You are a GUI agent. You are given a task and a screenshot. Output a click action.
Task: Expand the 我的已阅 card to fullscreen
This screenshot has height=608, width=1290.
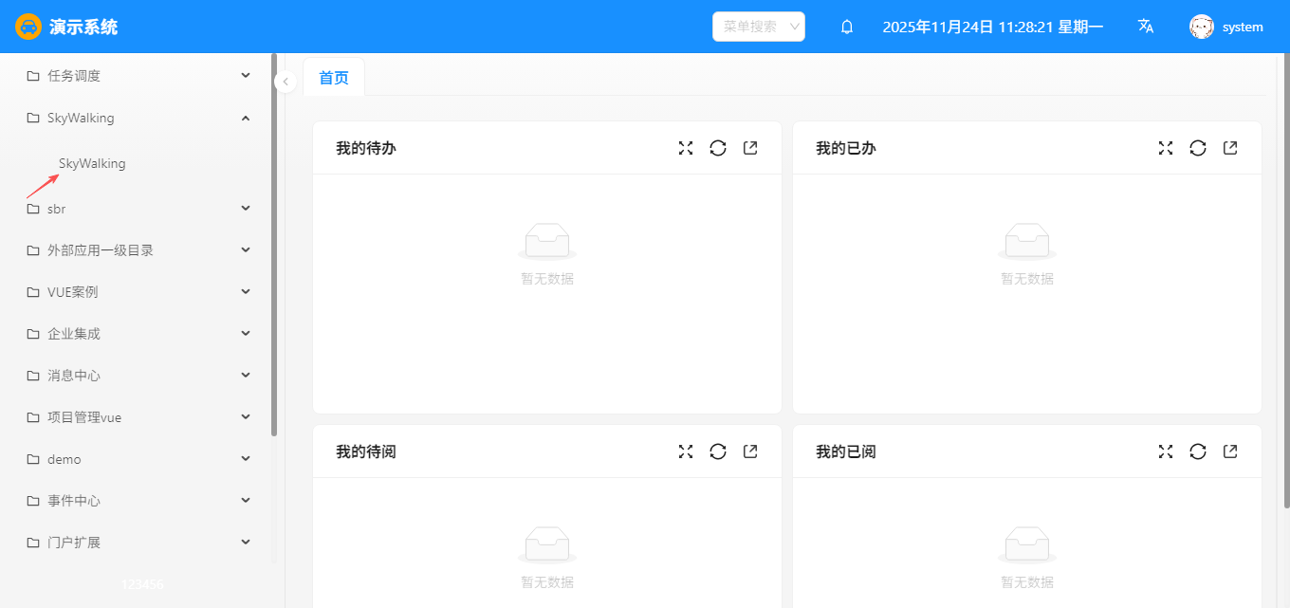click(1166, 451)
